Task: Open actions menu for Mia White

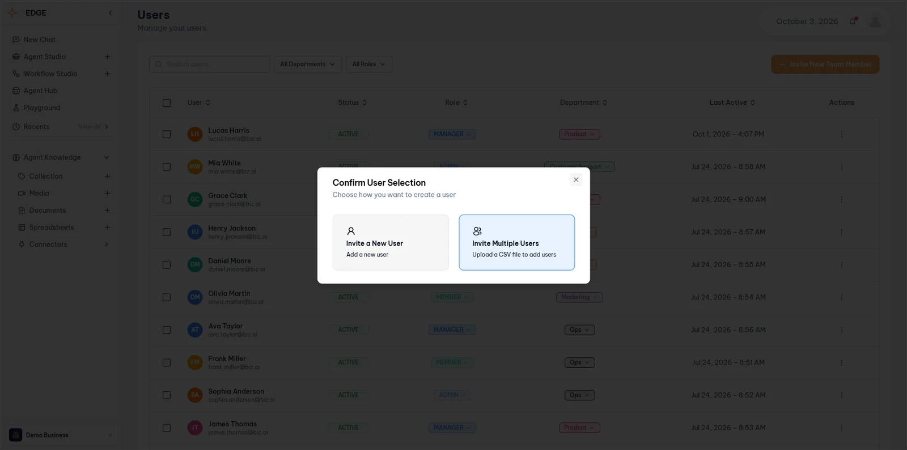Action: (841, 167)
